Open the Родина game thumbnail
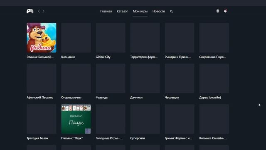Viewport: 266px width, 150px height. coord(42,38)
